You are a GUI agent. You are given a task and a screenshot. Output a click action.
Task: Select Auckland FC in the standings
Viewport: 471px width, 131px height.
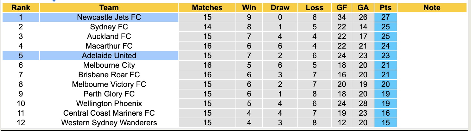coord(109,36)
